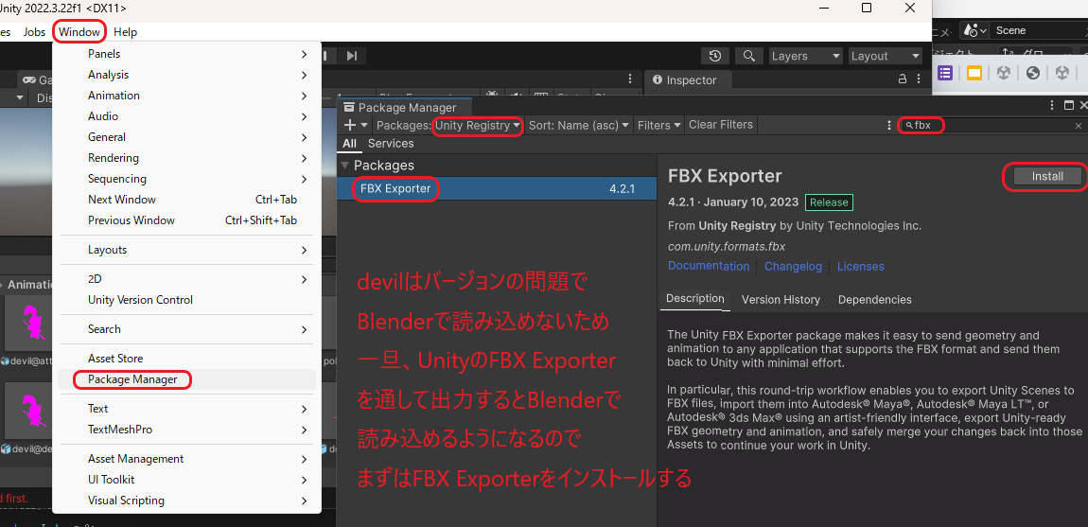Select Next Window menu entry
Screen dimensions: 1088x527
(187, 200)
